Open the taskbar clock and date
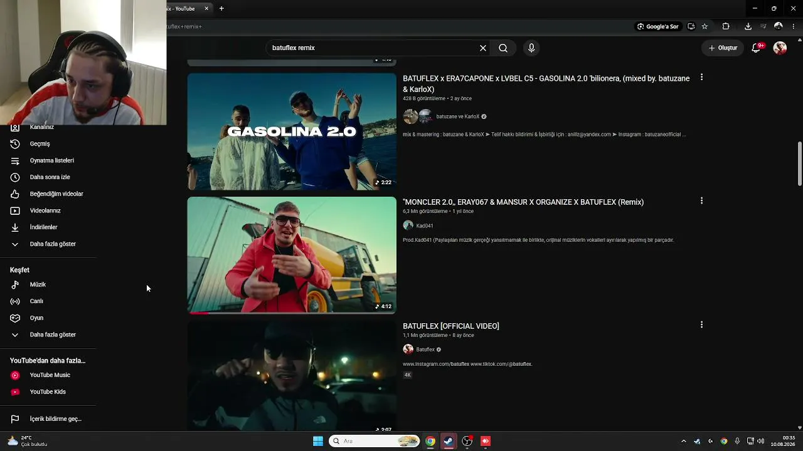The image size is (803, 451). point(783,441)
